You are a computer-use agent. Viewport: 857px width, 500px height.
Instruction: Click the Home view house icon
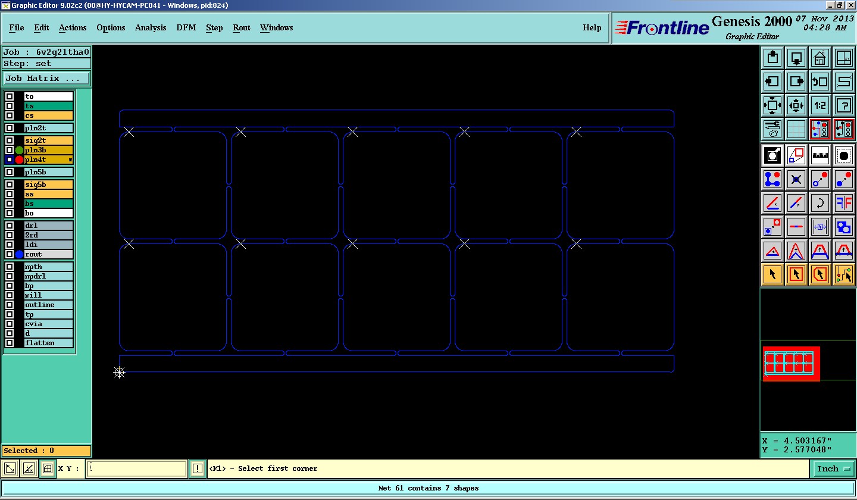coord(820,58)
